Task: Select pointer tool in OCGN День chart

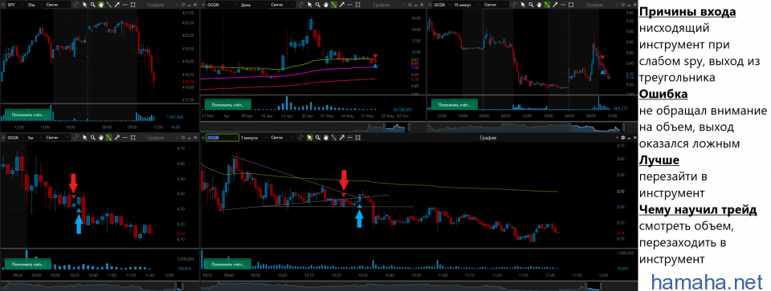Action: pyautogui.click(x=309, y=5)
